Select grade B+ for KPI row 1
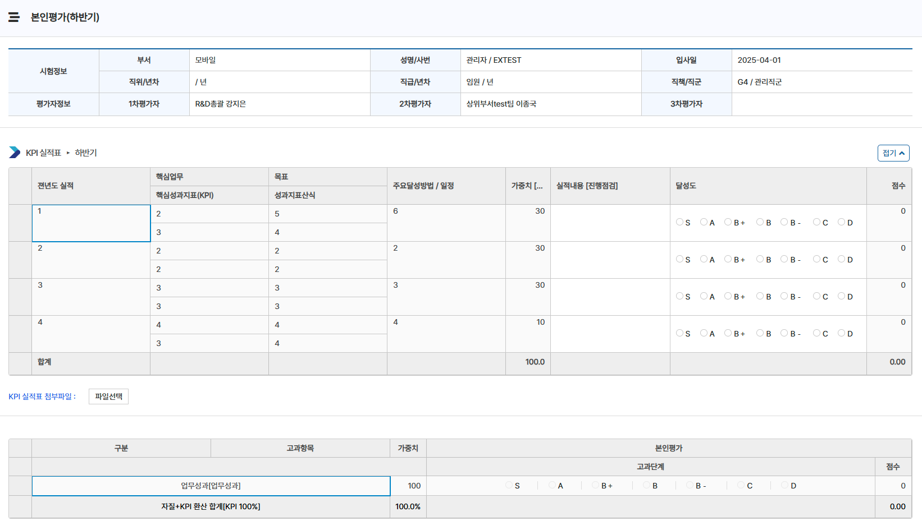 click(x=728, y=222)
